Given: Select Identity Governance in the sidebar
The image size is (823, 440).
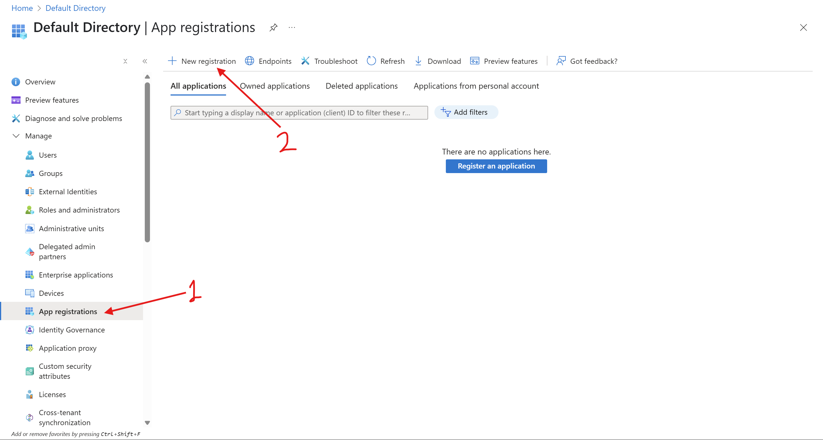Looking at the screenshot, I should pos(72,330).
